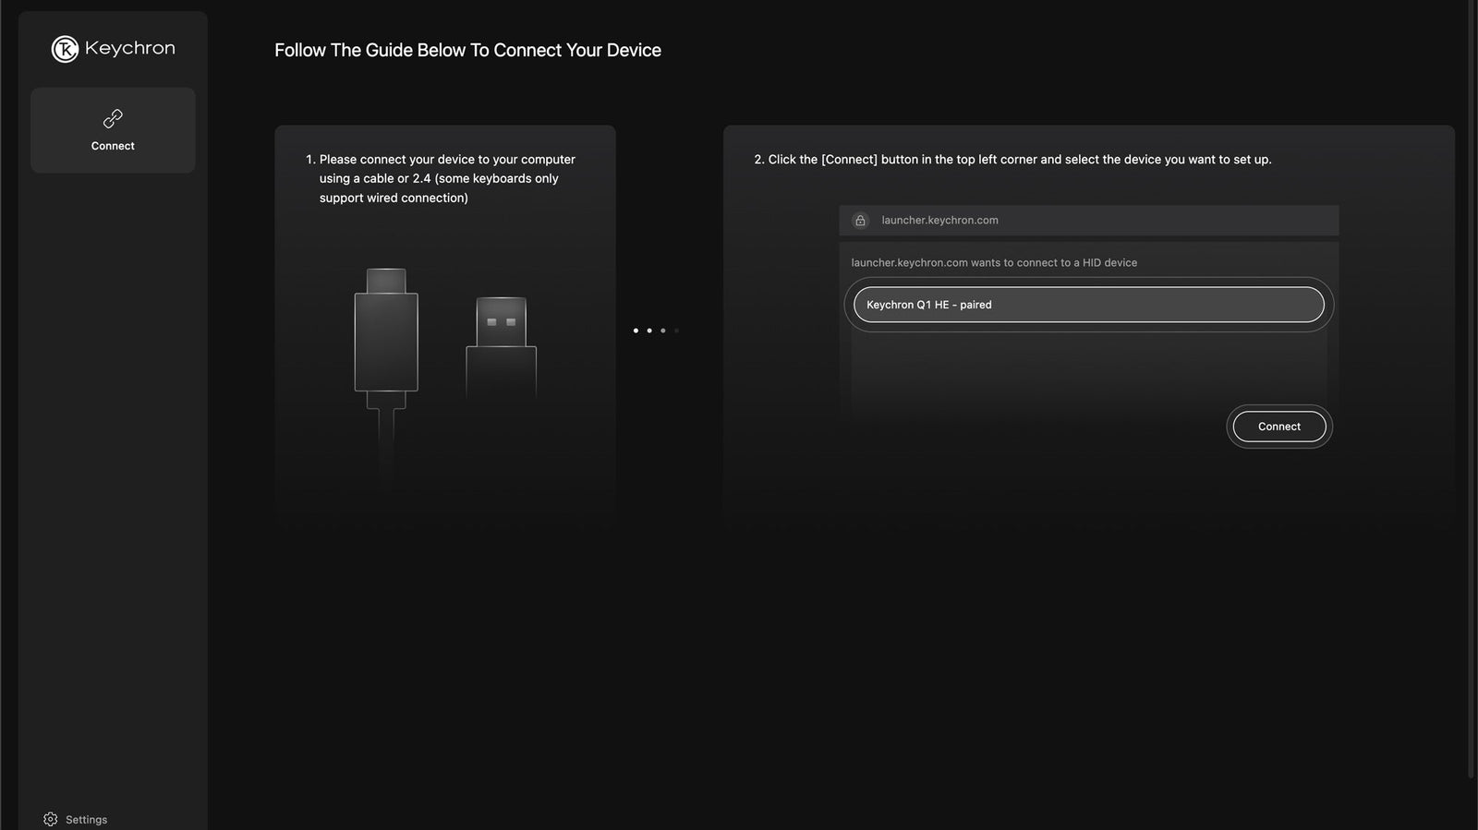
Task: Click the step 2 Connect button instruction text
Action: [1012, 160]
